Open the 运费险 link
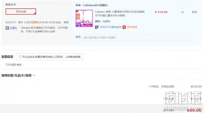Screen dimensions: 204x113 (x=13, y=28)
